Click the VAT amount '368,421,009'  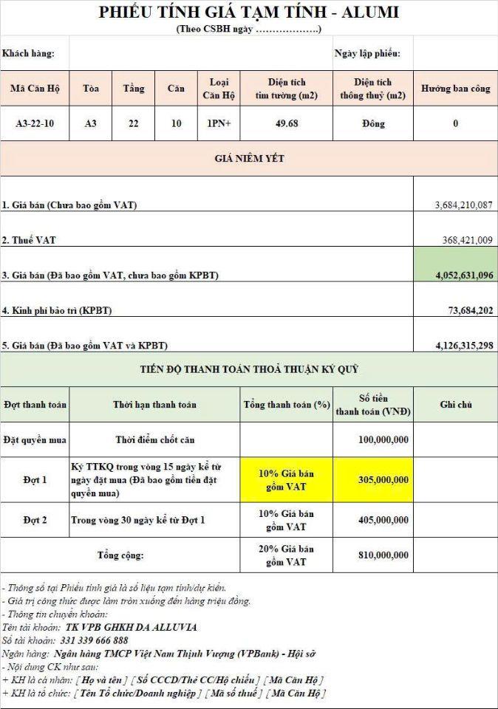[x=467, y=240]
